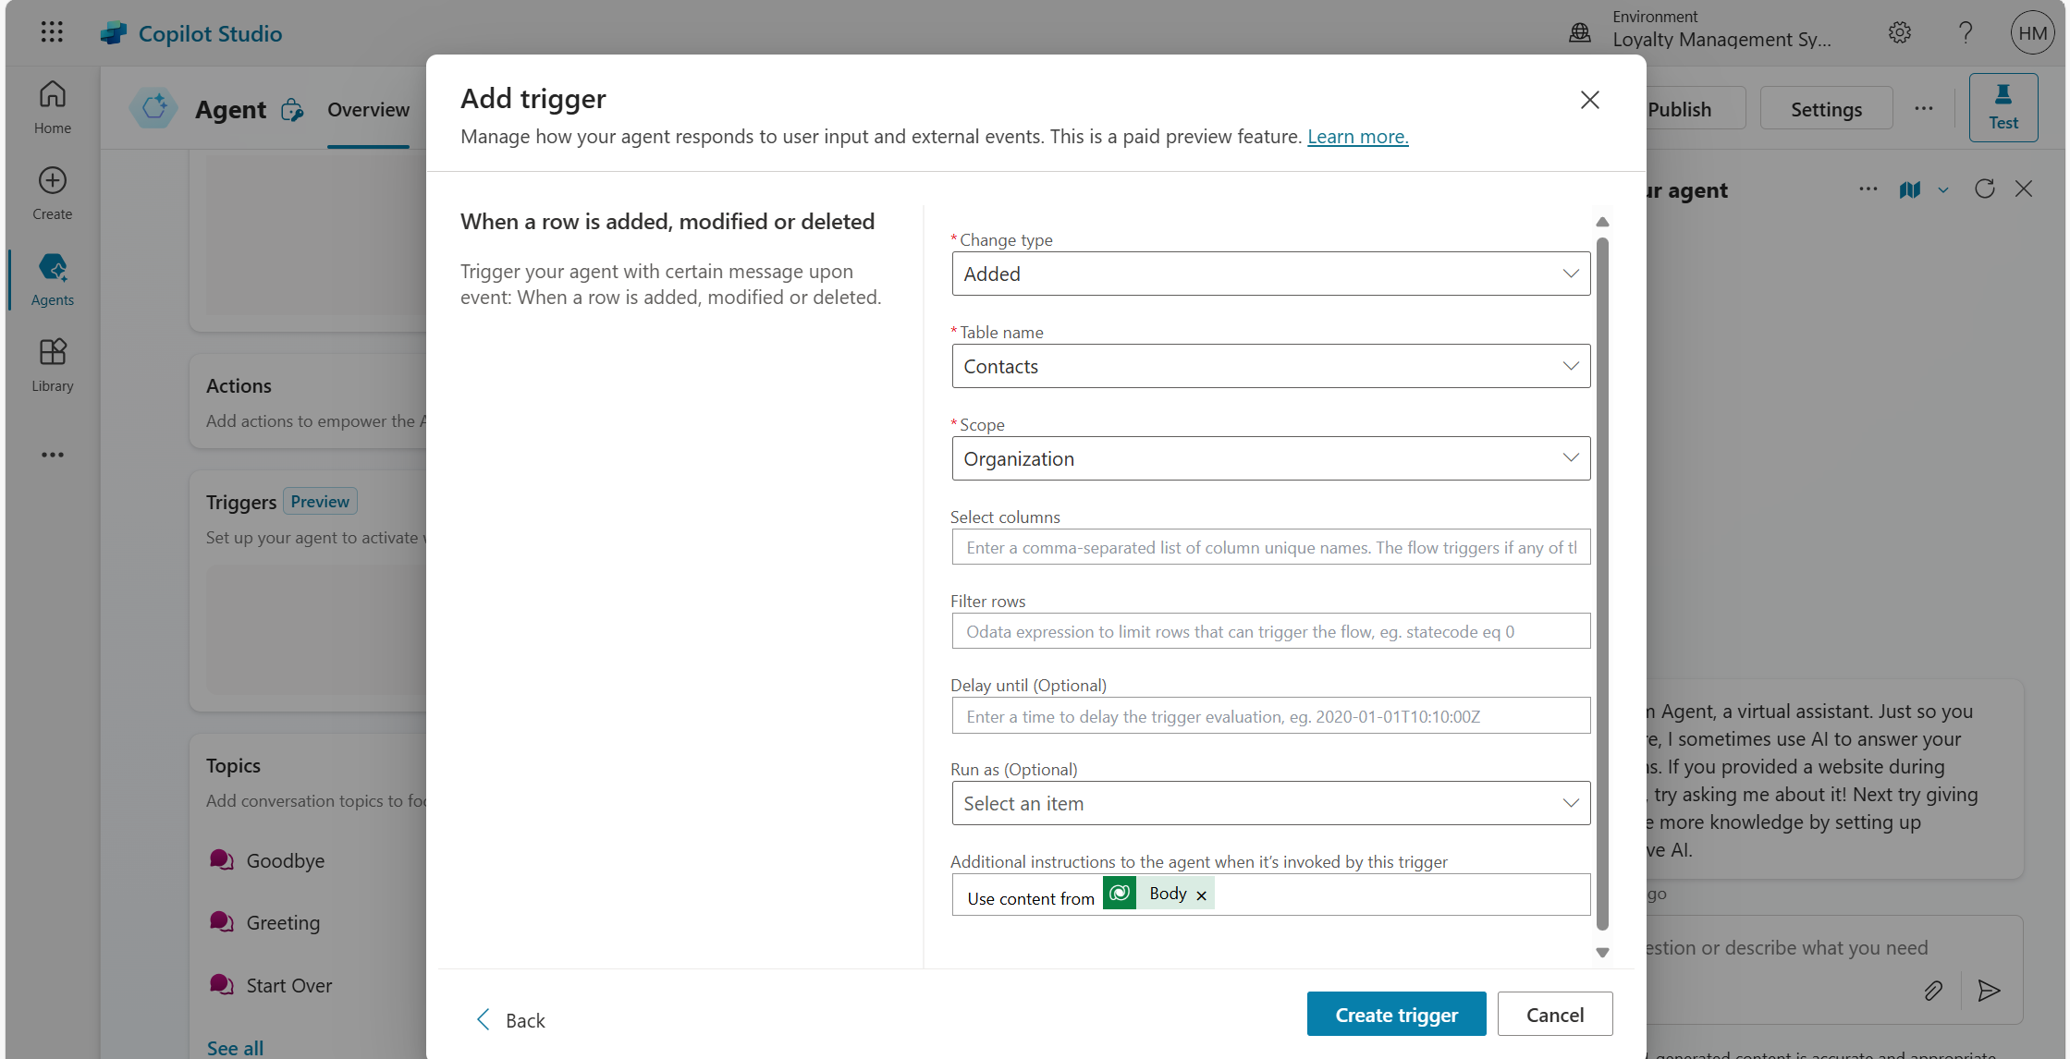This screenshot has width=2070, height=1059.
Task: Click the Create trigger button
Action: [1395, 1014]
